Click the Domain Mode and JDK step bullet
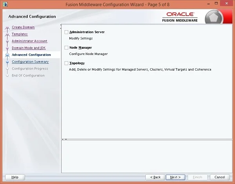Image resolution: width=235 pixels, height=184 pixels. pyautogui.click(x=7, y=48)
